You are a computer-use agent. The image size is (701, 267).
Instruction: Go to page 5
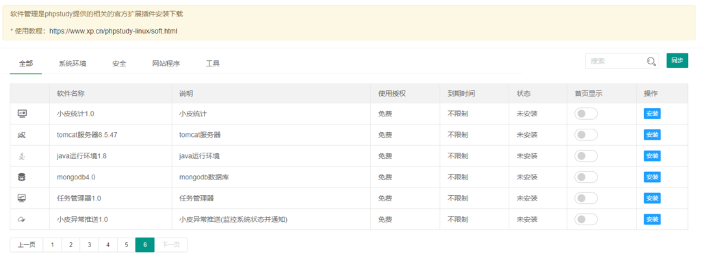pos(127,245)
